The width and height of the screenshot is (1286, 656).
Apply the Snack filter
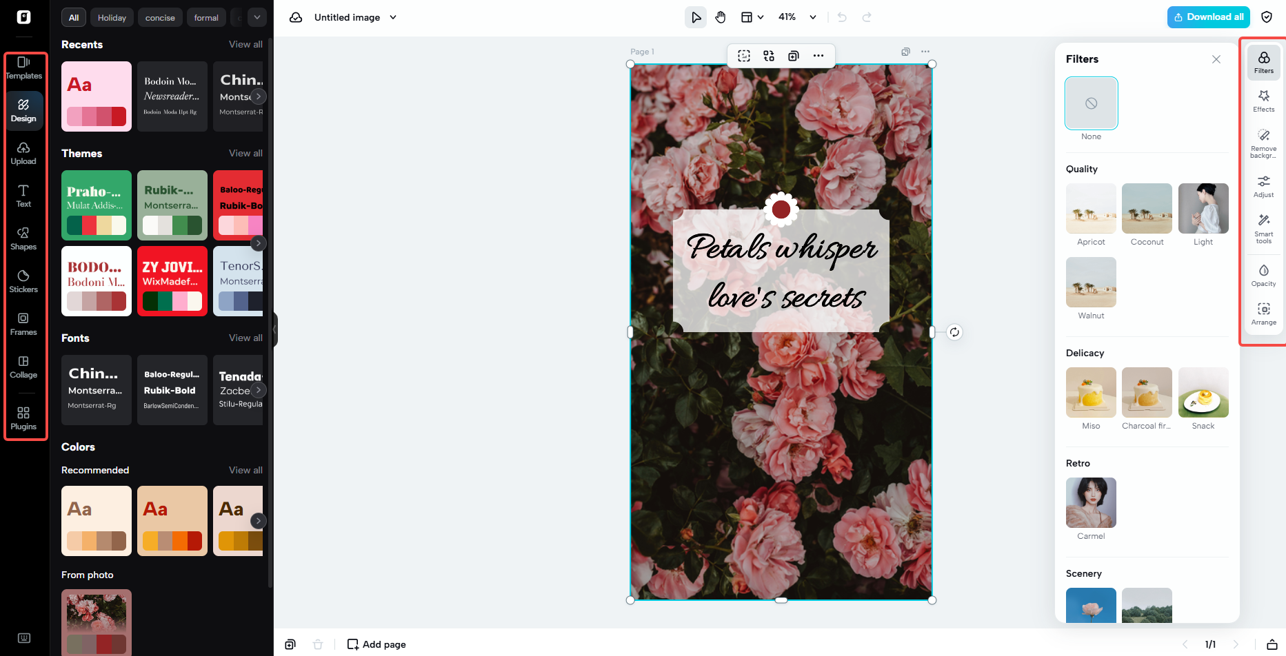[x=1203, y=393]
